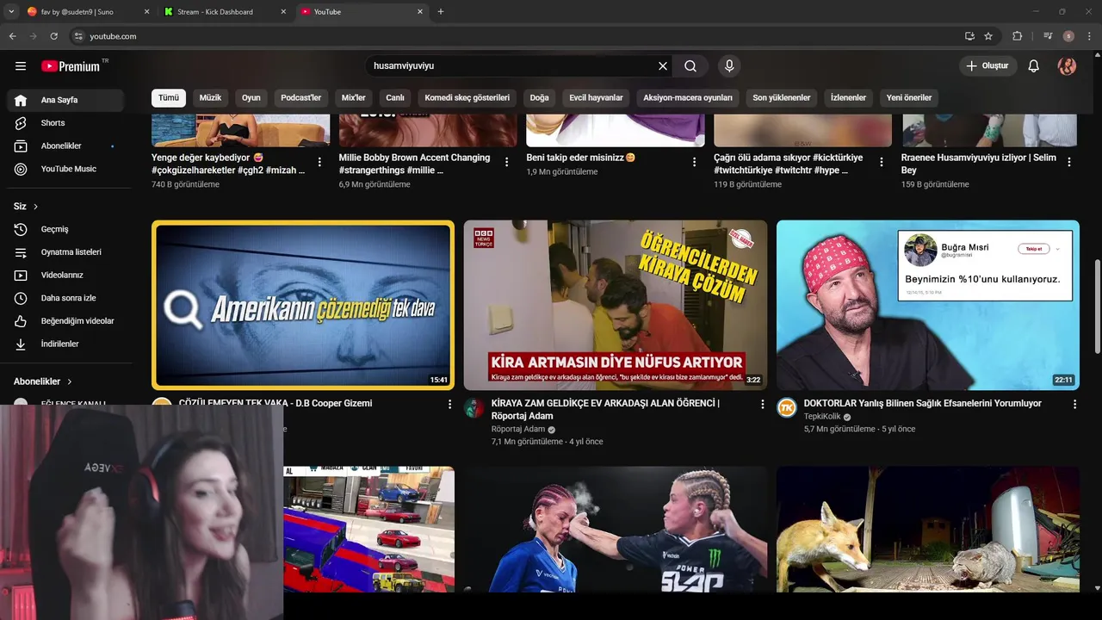Open the account avatar menu
The width and height of the screenshot is (1102, 620).
1067,65
